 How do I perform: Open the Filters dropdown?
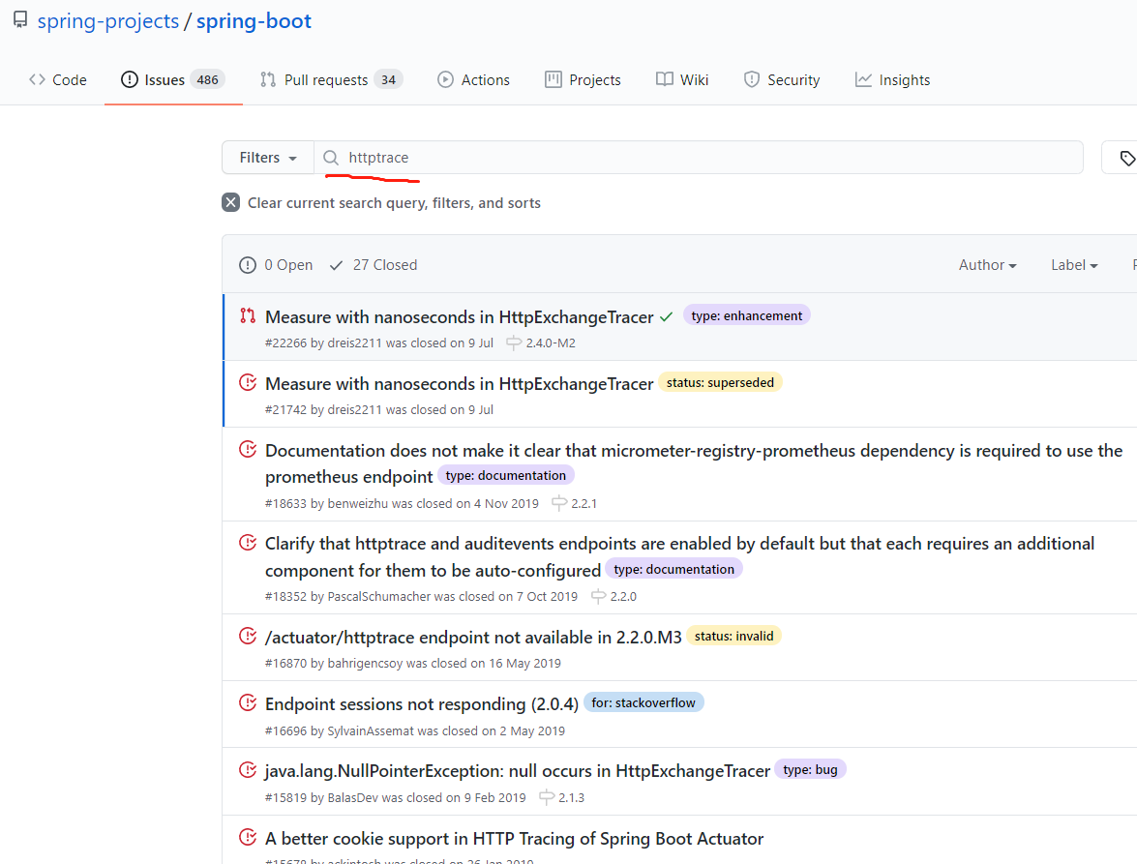pos(268,158)
